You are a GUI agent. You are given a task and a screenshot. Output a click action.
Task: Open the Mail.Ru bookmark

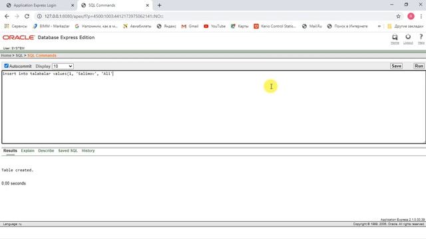(x=312, y=27)
